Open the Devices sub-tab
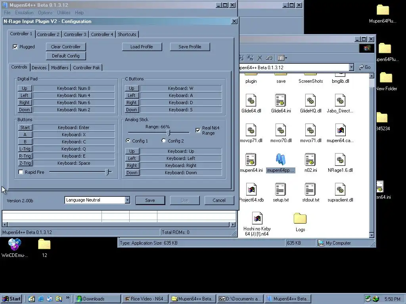Viewport: 406px width, 304px height. coord(39,68)
